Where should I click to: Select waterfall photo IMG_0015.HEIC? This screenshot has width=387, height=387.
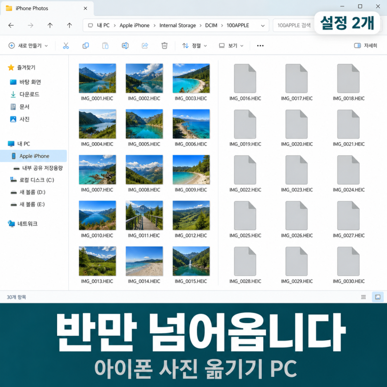pyautogui.click(x=191, y=261)
